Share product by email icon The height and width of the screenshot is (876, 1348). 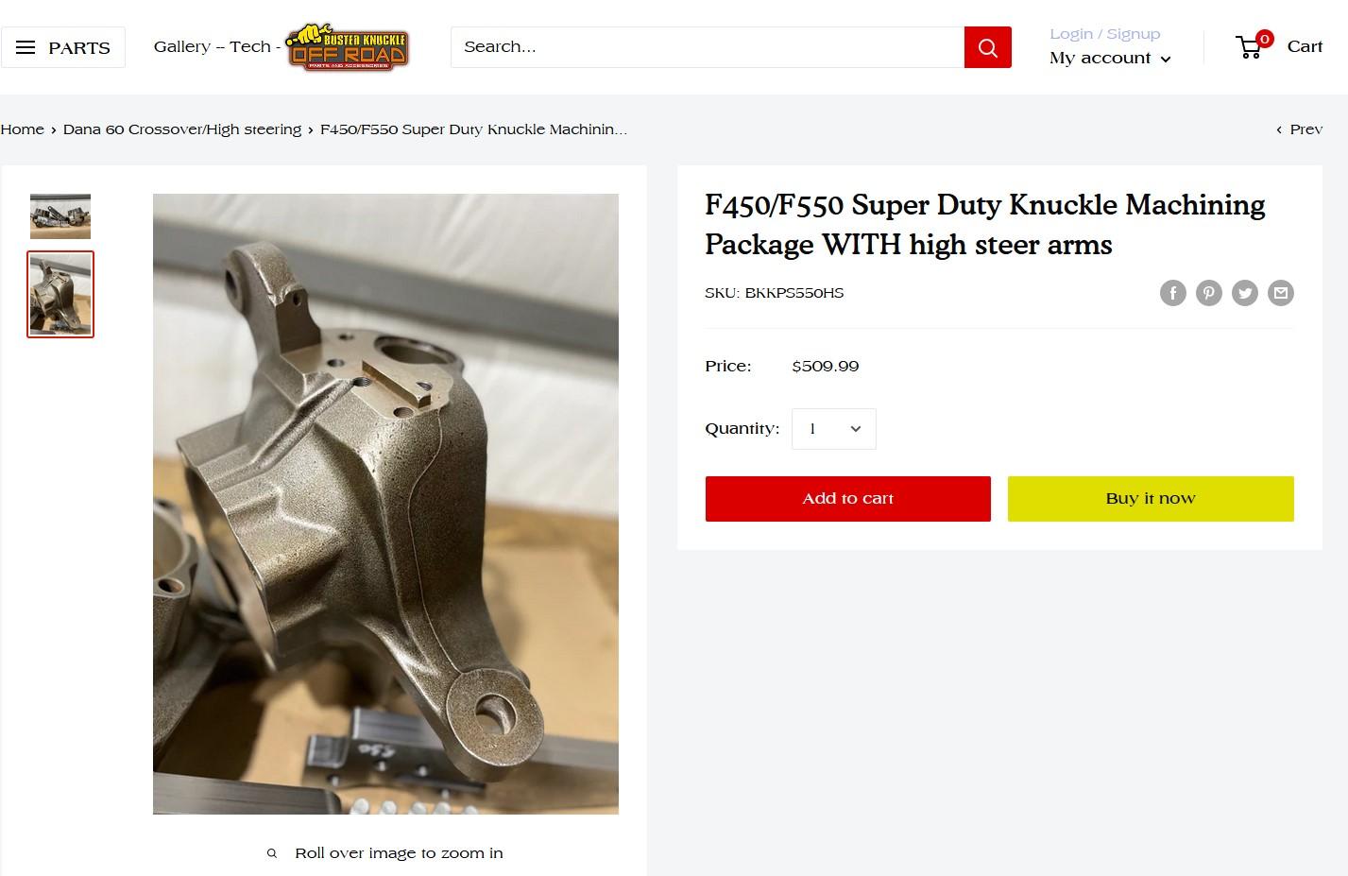[x=1281, y=293]
